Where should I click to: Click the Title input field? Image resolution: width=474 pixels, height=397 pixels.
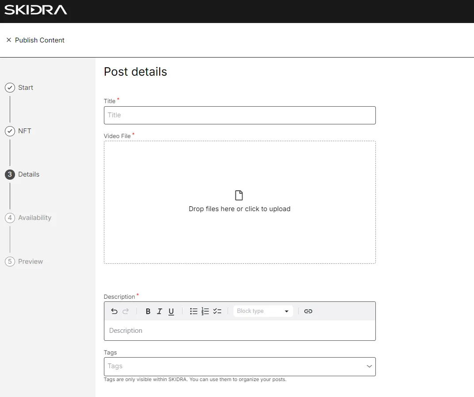coord(240,115)
